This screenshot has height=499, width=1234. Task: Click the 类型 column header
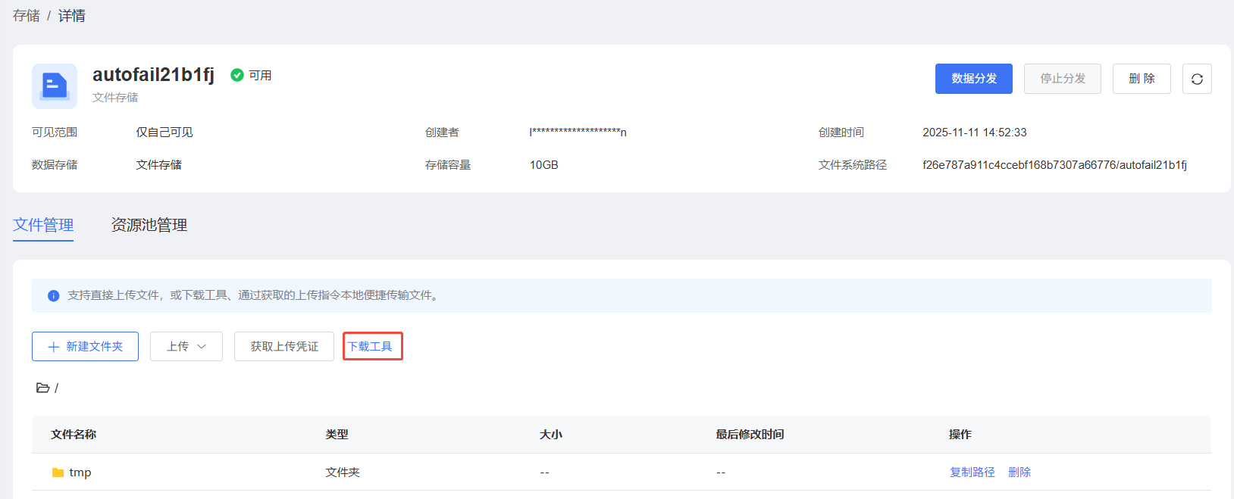337,434
